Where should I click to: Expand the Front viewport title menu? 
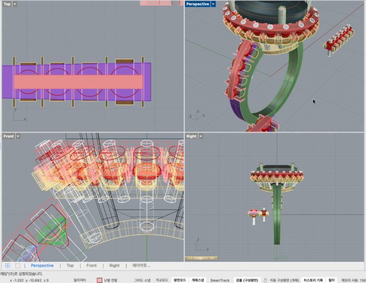[18, 136]
